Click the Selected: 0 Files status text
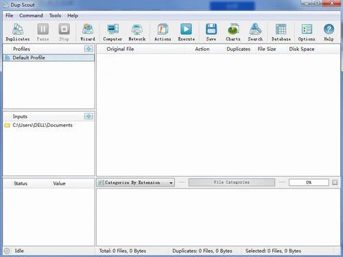Image resolution: width=343 pixels, height=257 pixels. [x=273, y=251]
